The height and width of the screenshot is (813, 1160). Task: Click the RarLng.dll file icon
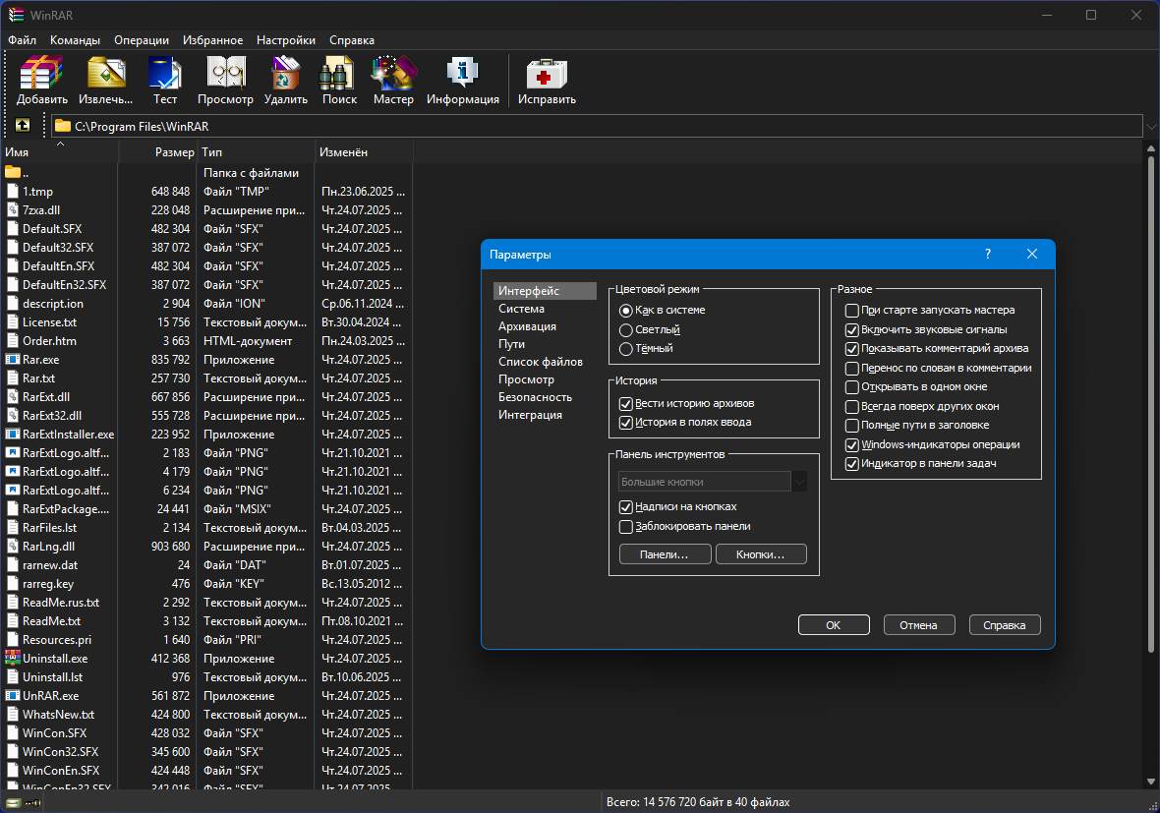click(x=13, y=546)
